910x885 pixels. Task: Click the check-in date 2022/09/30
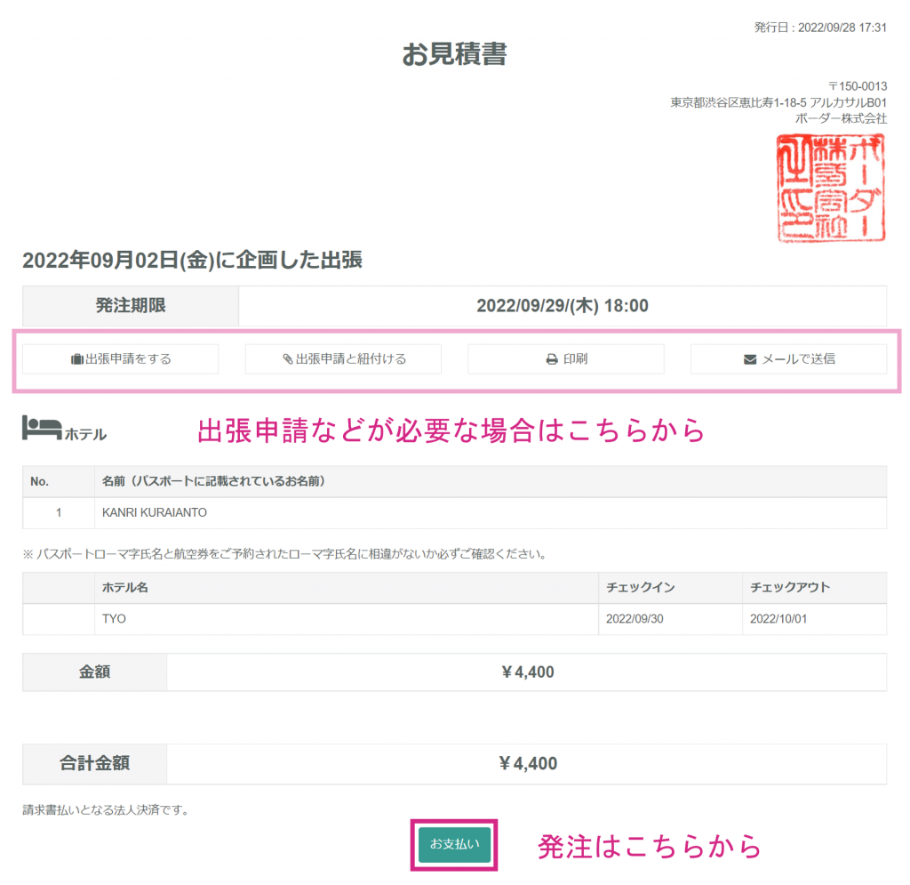[635, 619]
